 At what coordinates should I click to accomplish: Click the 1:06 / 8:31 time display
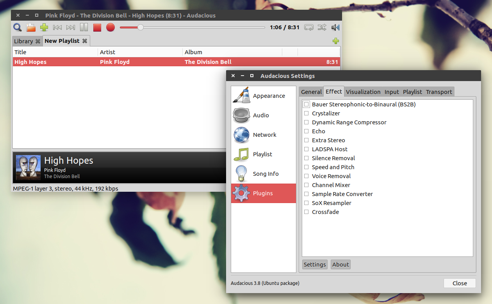(285, 27)
